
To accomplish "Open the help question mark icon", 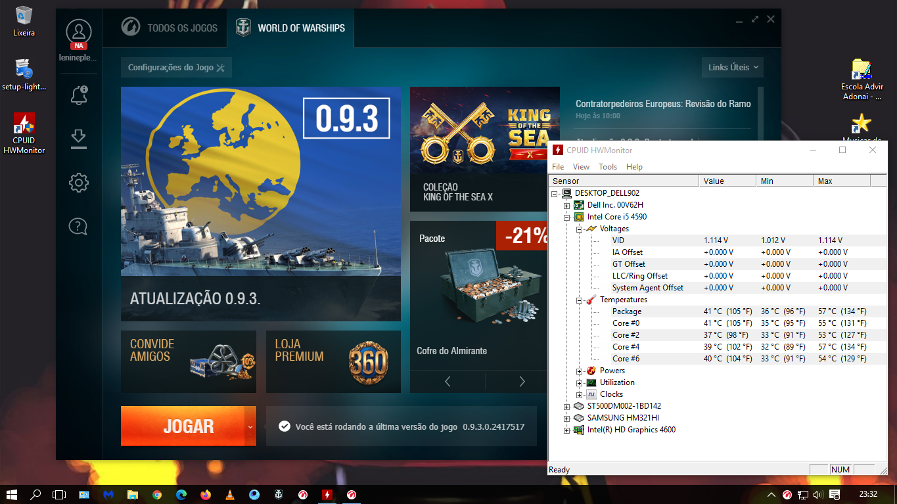I will click(78, 227).
